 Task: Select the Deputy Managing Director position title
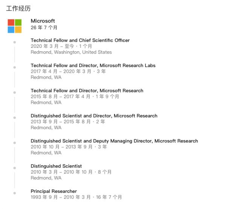114,141
